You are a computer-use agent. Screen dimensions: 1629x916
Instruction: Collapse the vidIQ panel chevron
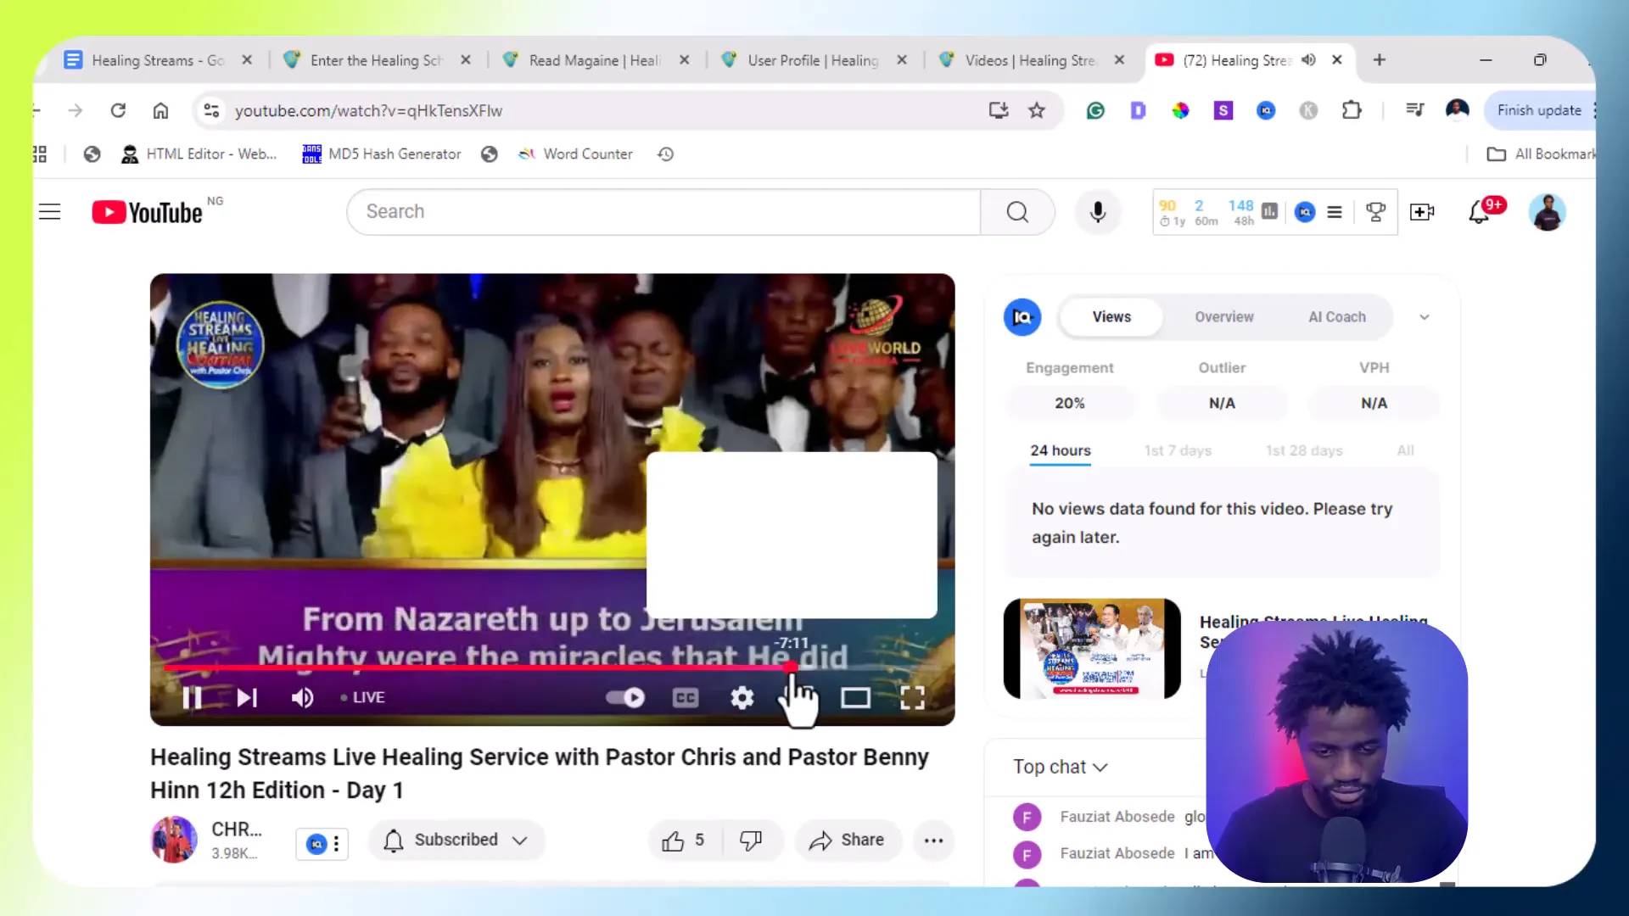1425,317
